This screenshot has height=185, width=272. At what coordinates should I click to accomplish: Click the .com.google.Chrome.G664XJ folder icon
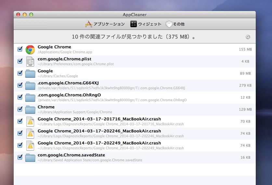(x=30, y=86)
